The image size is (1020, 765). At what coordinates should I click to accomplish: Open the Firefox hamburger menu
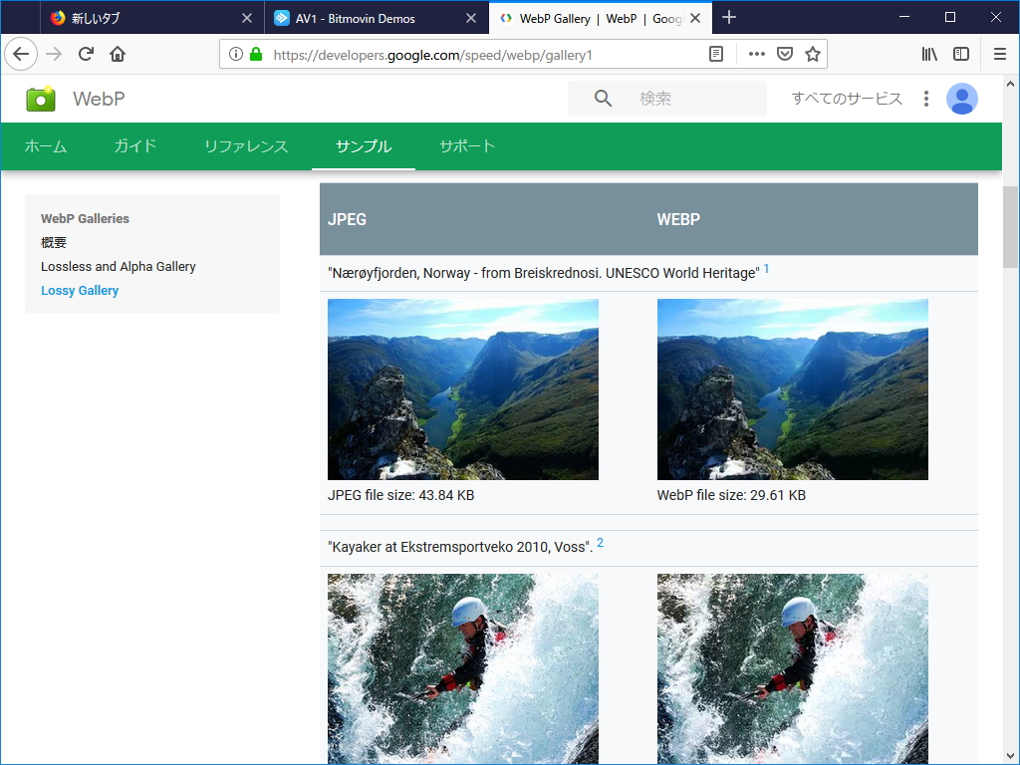[999, 54]
